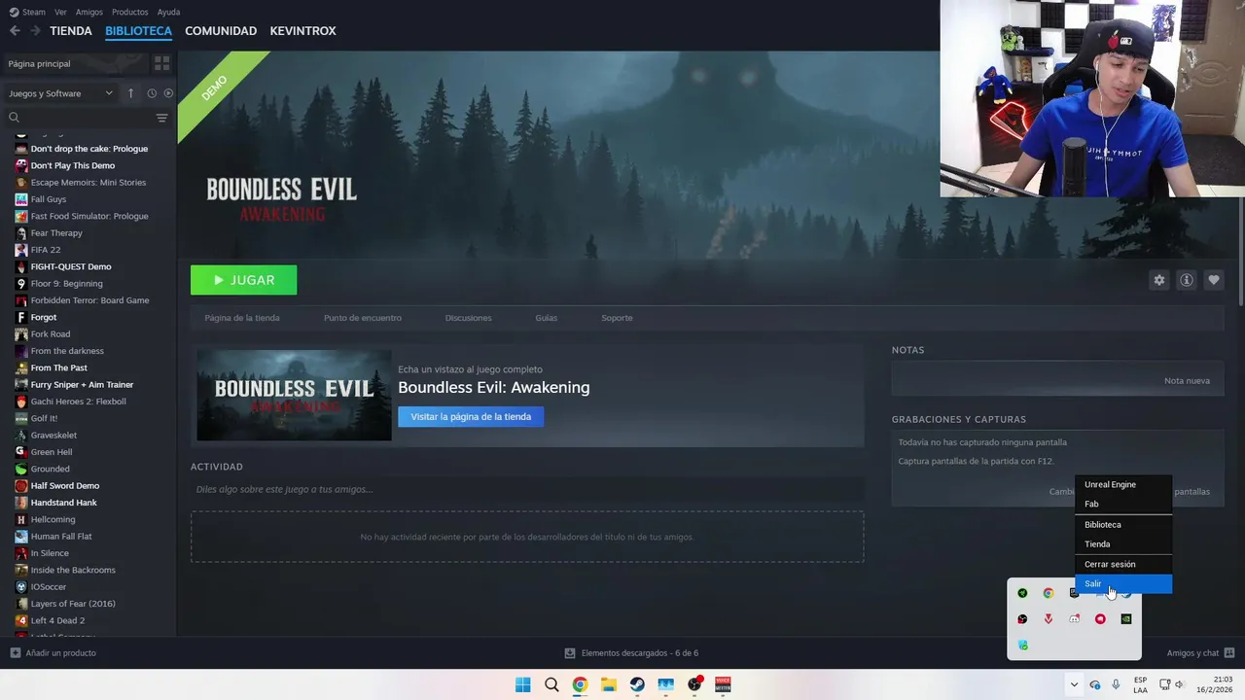Toggle sort direction arrow in library sidebar
The width and height of the screenshot is (1245, 700).
point(130,93)
